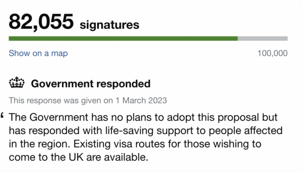302x172 pixels.
Task: Click the words in the region
Action: click(39, 144)
